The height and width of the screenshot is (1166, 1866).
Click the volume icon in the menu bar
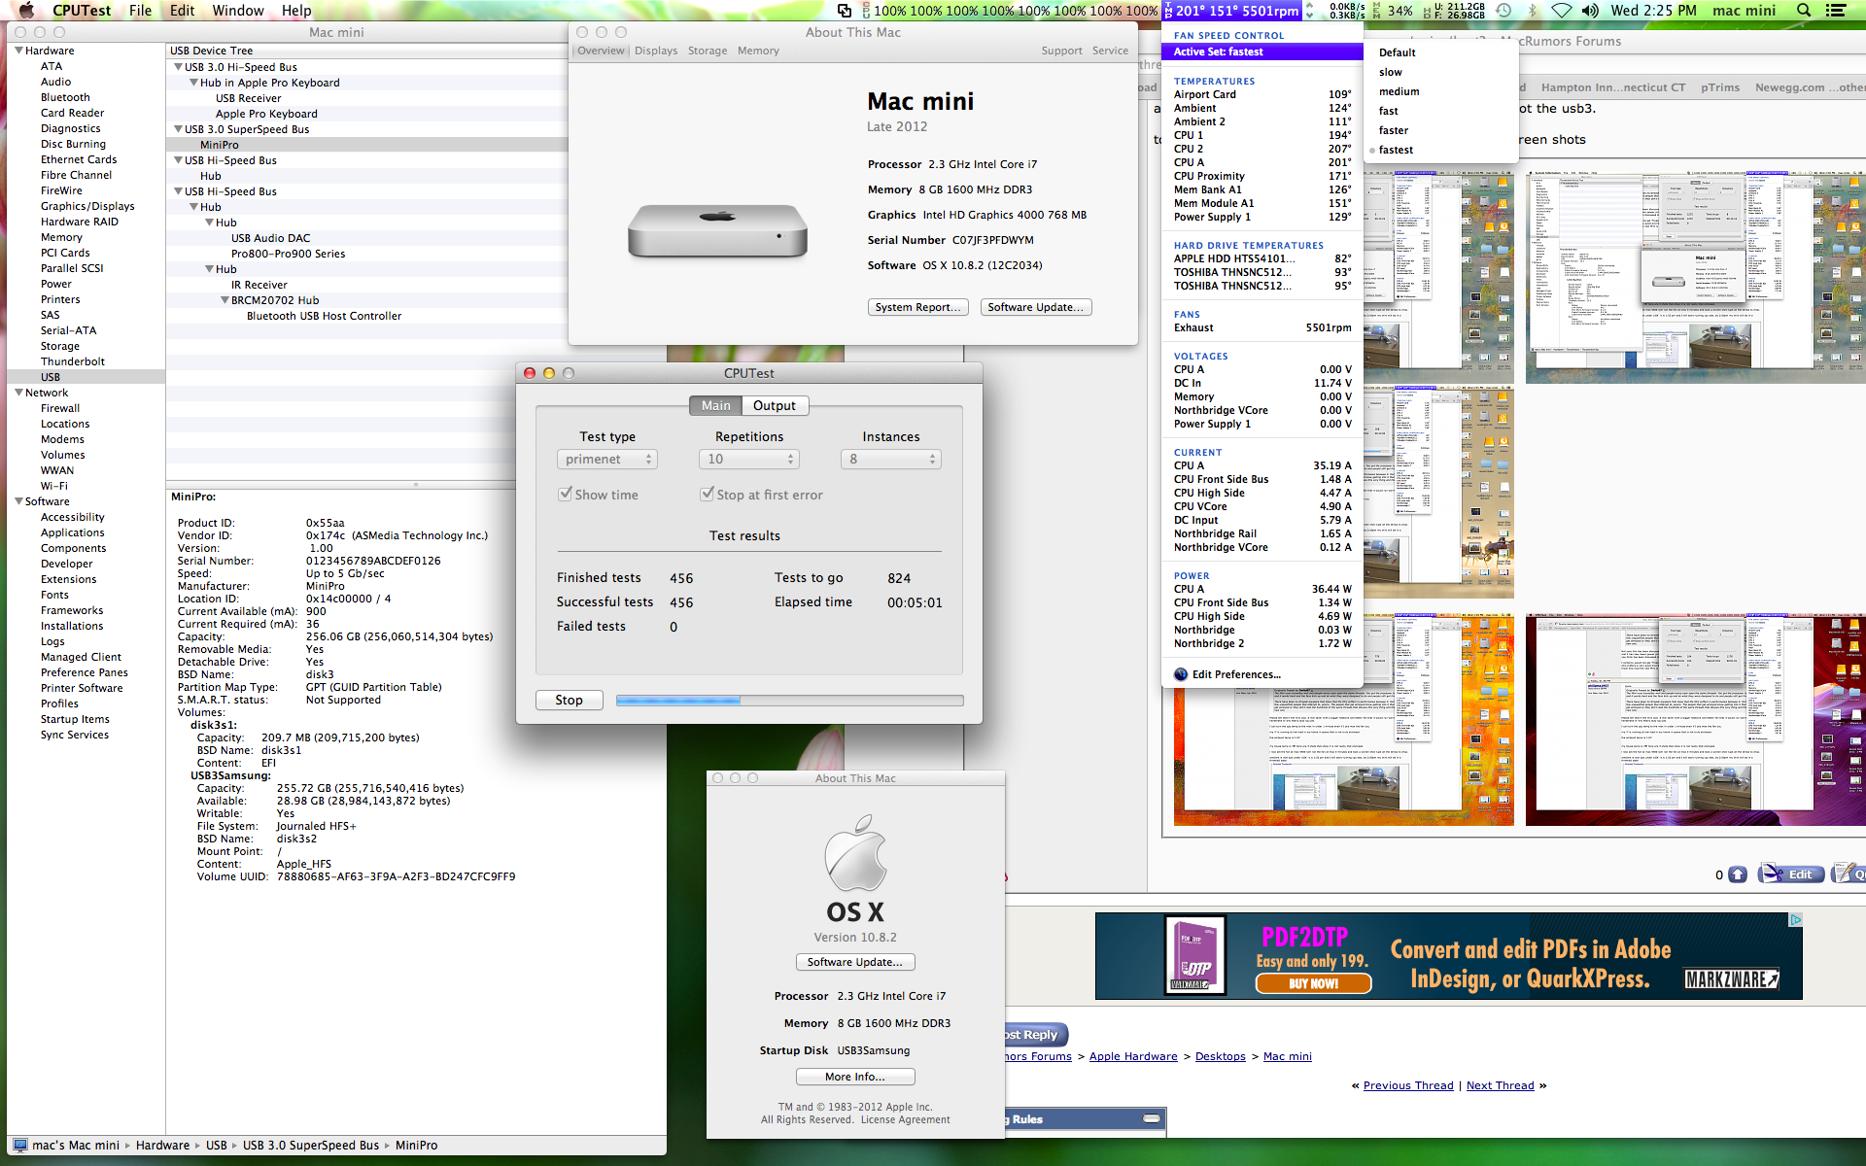coord(1590,11)
